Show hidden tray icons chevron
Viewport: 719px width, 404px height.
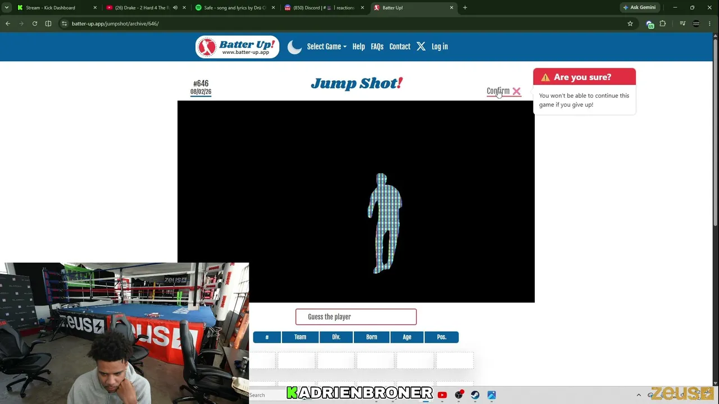tap(639, 395)
